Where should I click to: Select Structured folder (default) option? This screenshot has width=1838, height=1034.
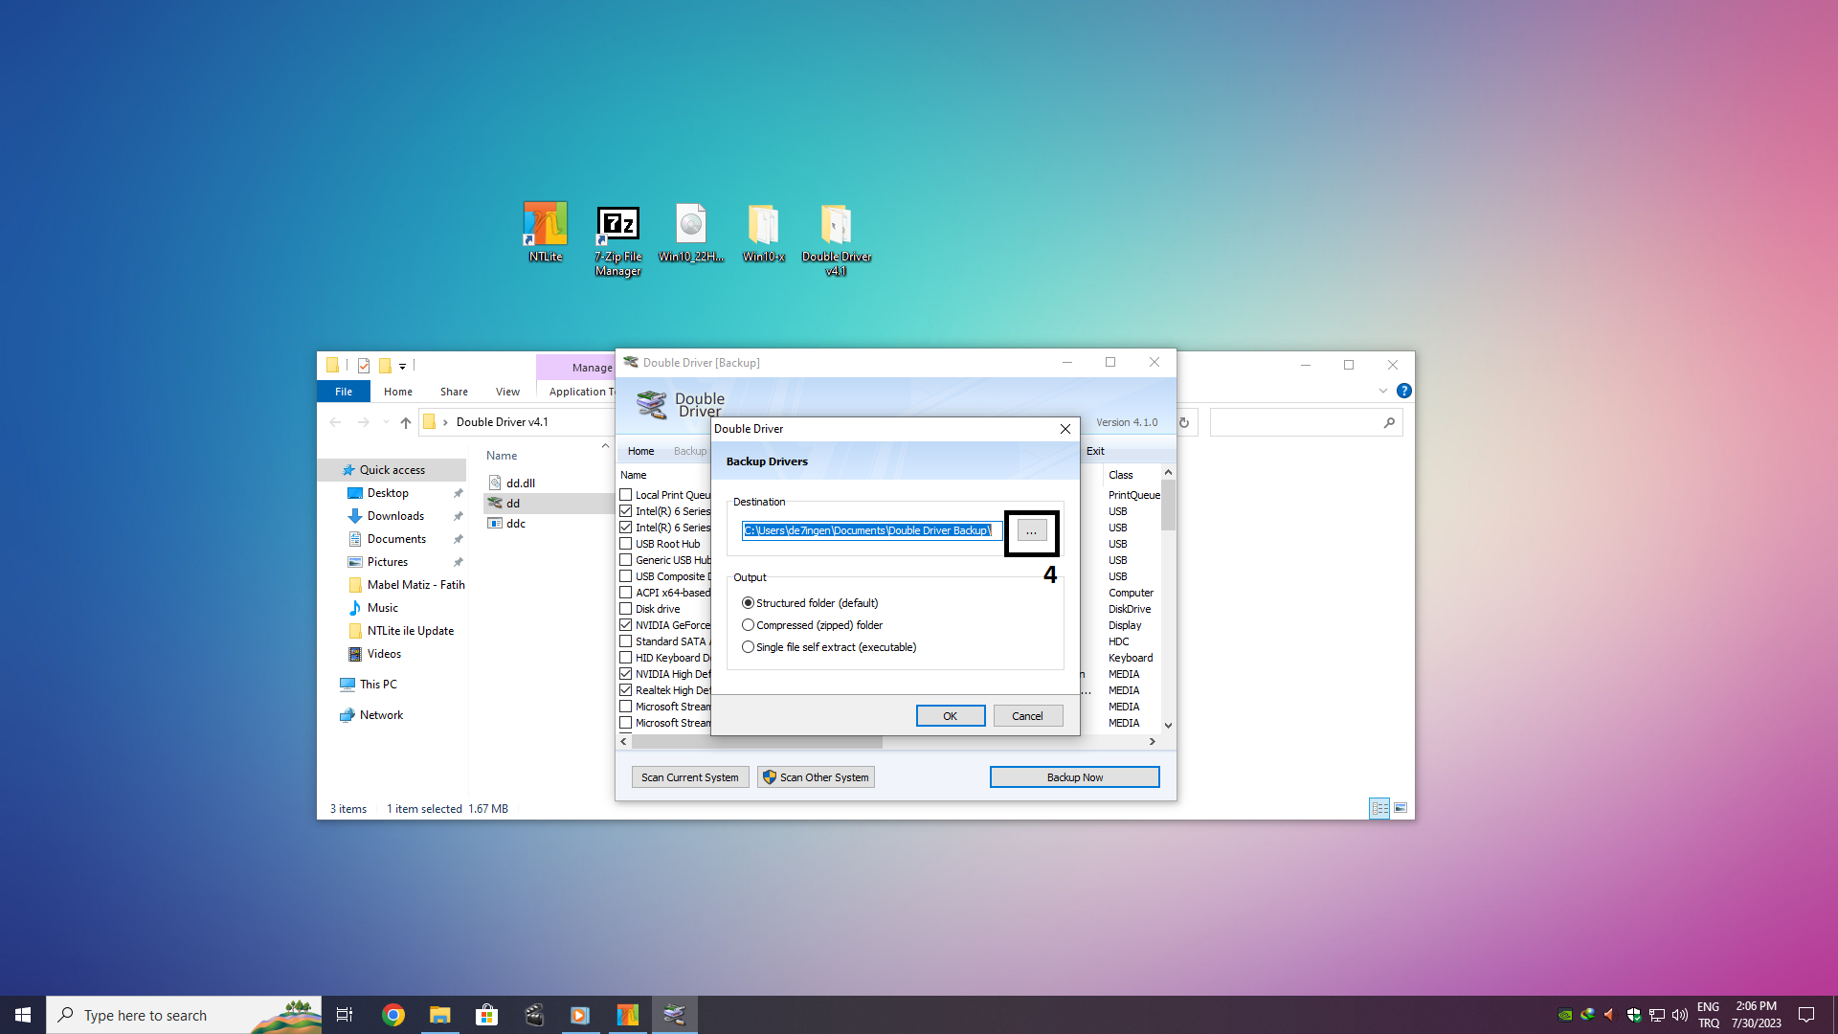(x=749, y=603)
